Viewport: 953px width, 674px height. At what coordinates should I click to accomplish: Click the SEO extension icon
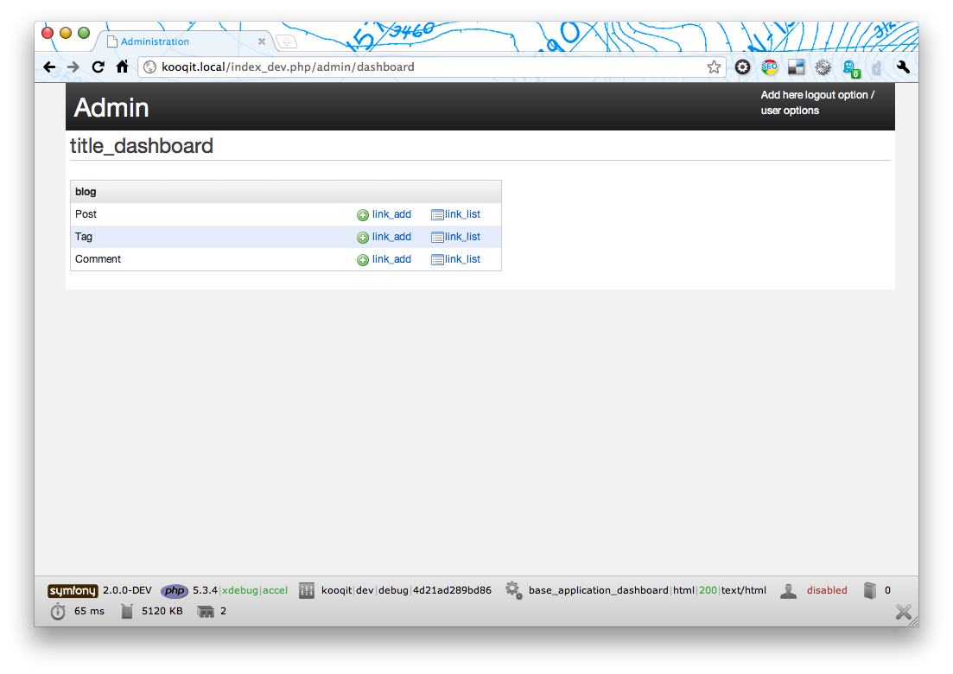click(x=769, y=67)
